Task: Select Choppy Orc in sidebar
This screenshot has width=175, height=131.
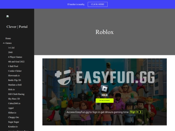Action: pyautogui.click(x=14, y=117)
